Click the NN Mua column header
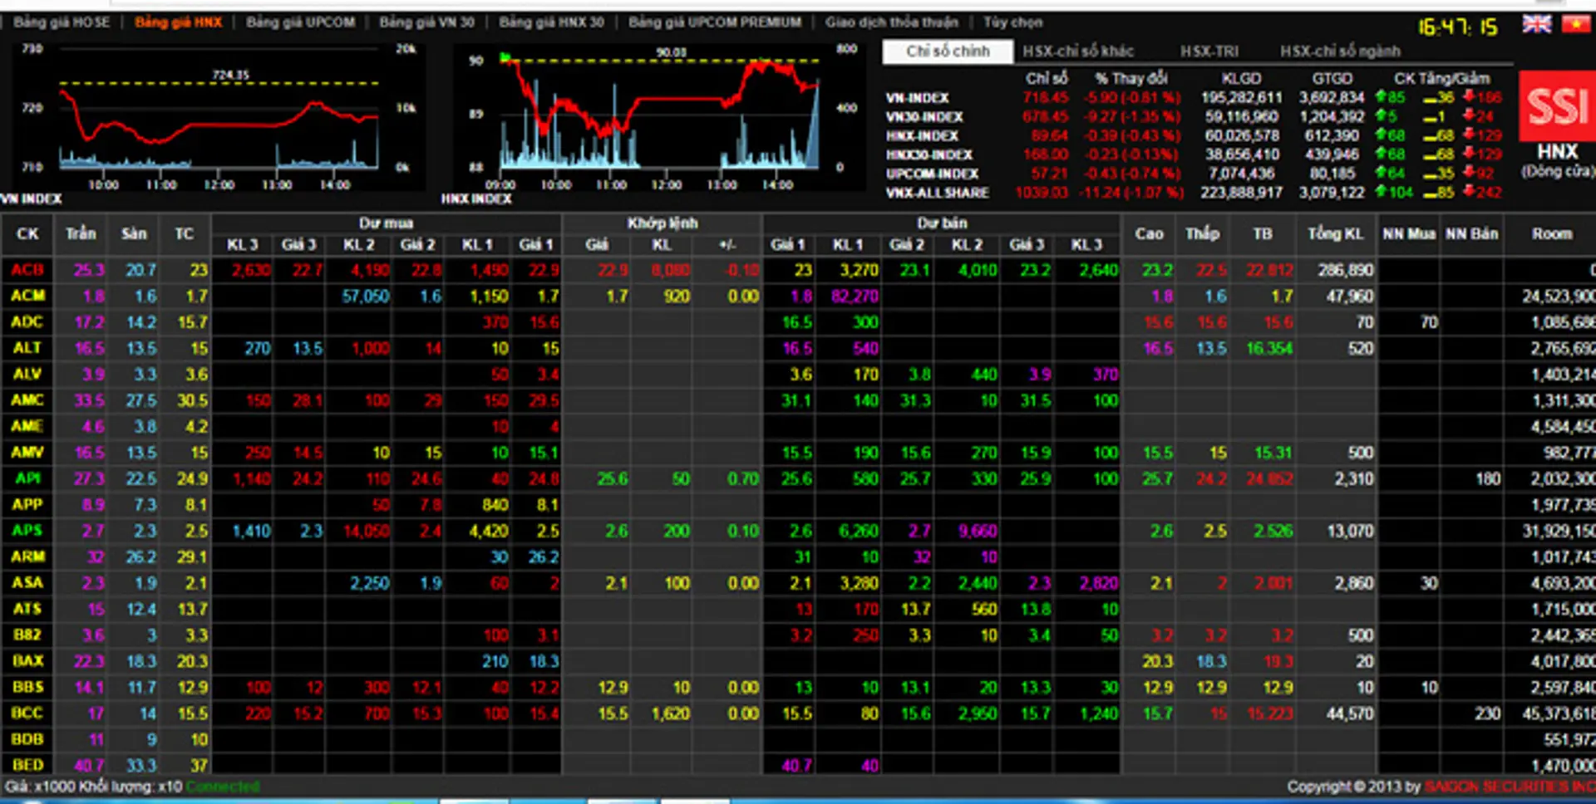The image size is (1596, 804). (1409, 234)
